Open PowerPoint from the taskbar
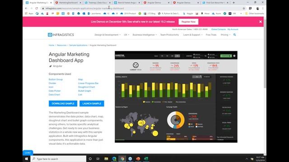 click(x=138, y=159)
